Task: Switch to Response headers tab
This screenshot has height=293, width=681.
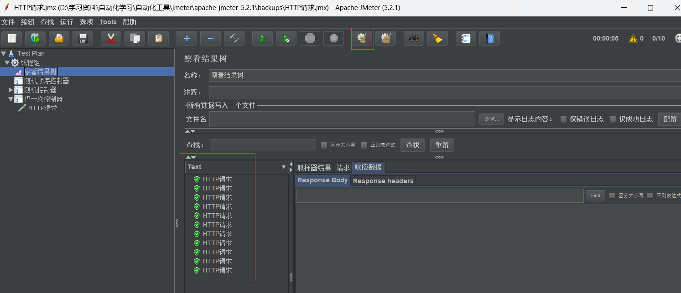Action: coord(383,181)
